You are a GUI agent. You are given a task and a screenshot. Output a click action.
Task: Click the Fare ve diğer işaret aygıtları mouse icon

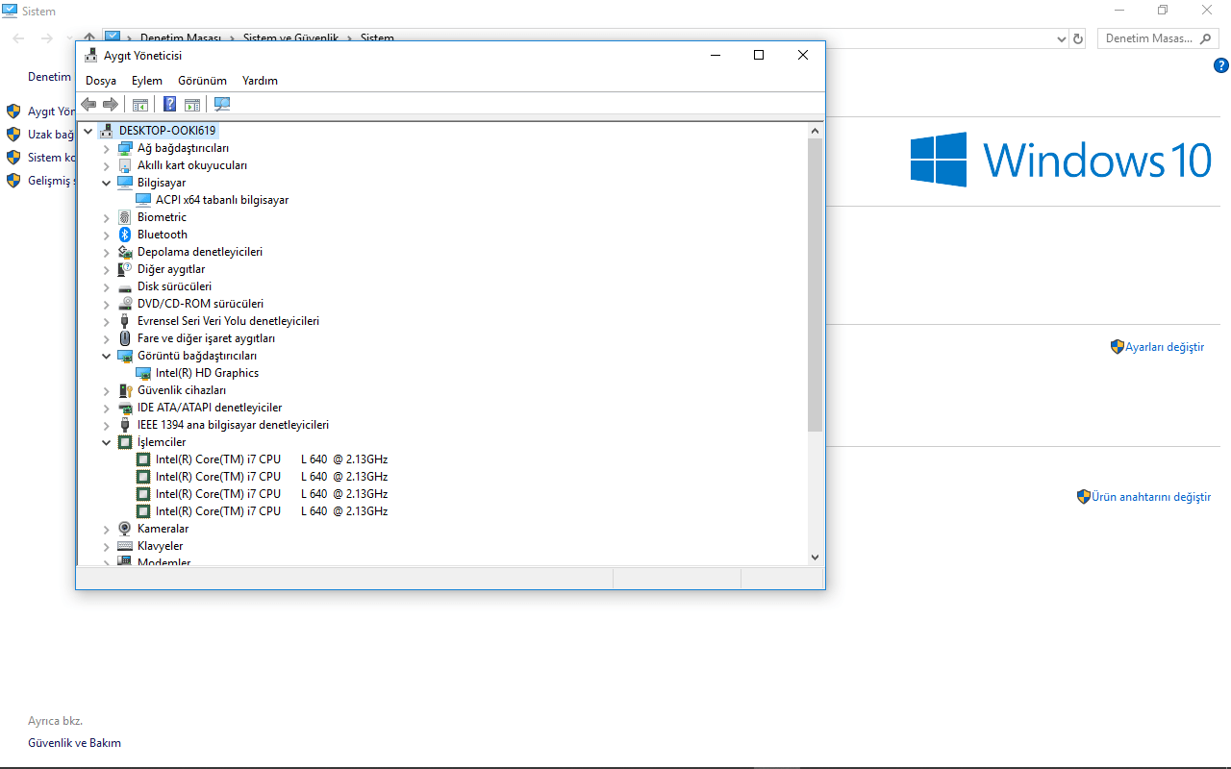point(125,338)
